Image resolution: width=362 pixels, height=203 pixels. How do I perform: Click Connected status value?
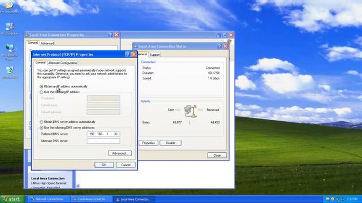coord(213,68)
